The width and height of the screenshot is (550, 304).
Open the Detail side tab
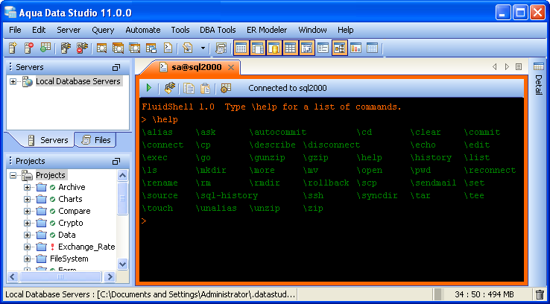tap(538, 84)
